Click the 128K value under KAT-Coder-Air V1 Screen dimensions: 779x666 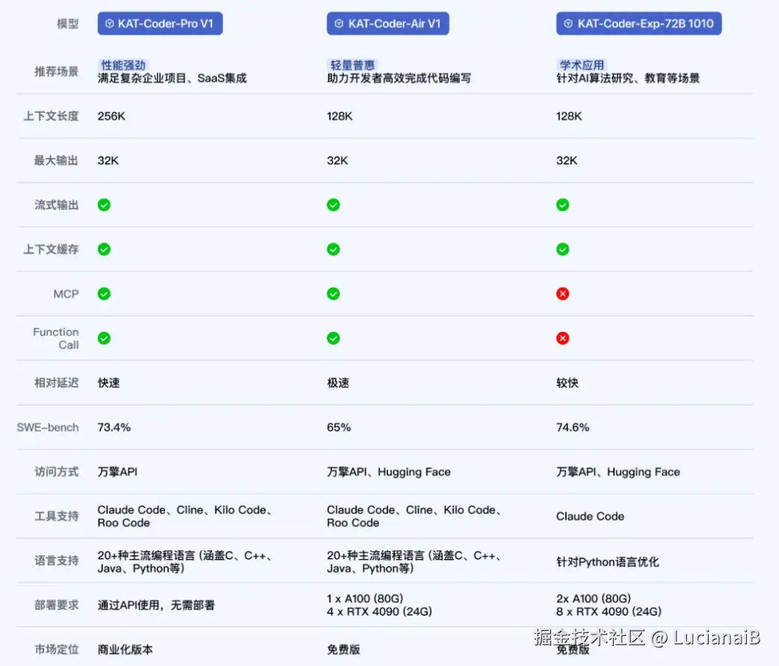point(340,116)
